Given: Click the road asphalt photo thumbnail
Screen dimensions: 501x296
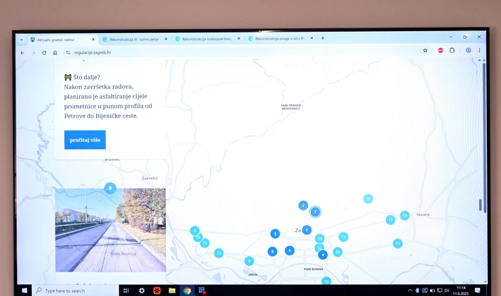Looking at the screenshot, I should tap(110, 230).
